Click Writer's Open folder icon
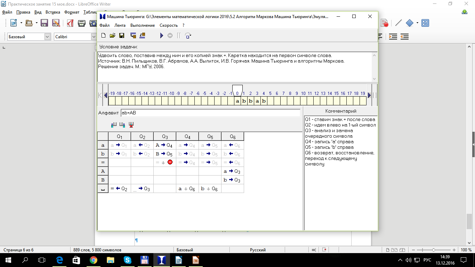Viewport: 475px width, 267px height. [x=29, y=23]
